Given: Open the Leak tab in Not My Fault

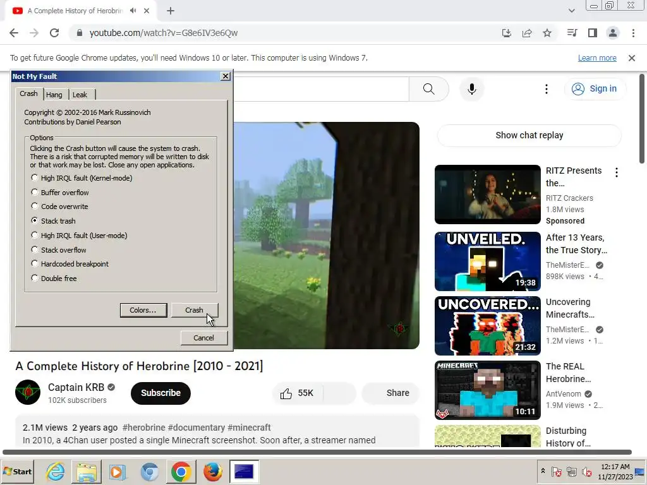Looking at the screenshot, I should tap(80, 95).
